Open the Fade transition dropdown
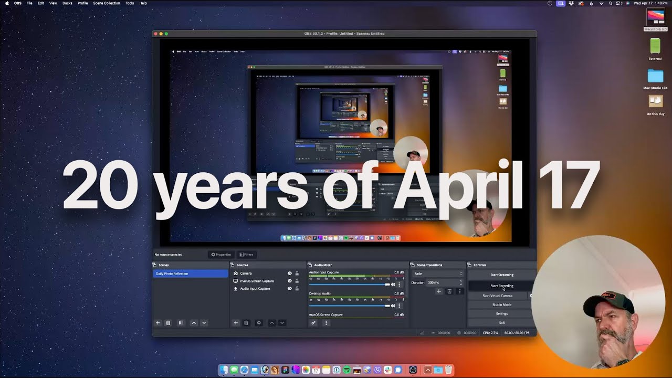Screen dimensions: 672x378 (x=438, y=274)
